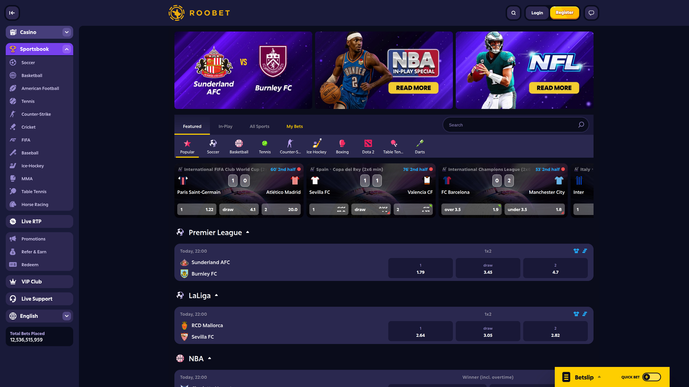Image resolution: width=689 pixels, height=387 pixels.
Task: Click the Register button
Action: (x=564, y=13)
